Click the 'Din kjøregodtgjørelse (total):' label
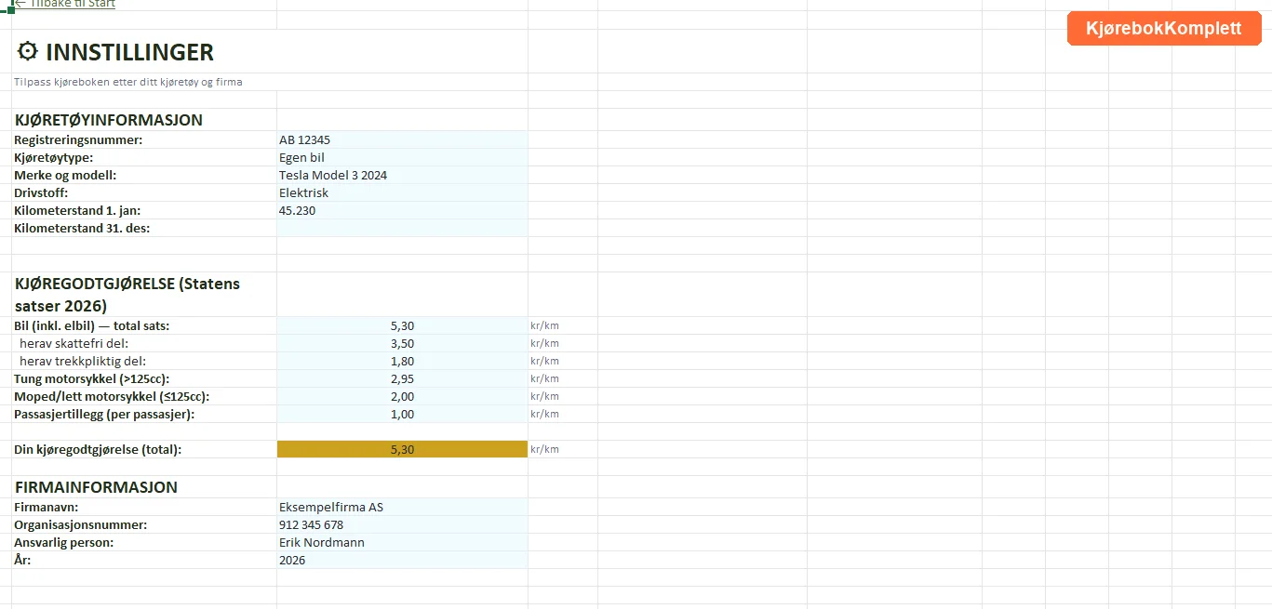This screenshot has width=1272, height=609. 98,450
